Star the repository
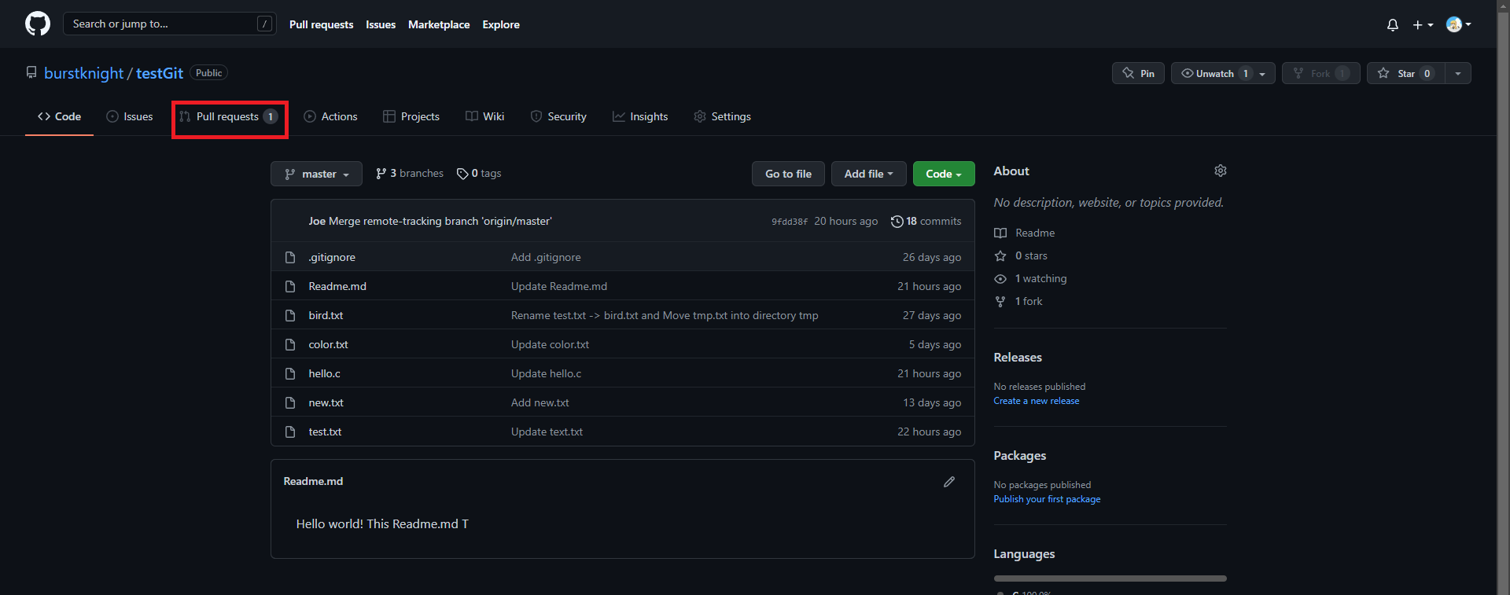Screen dimensions: 1510x595 point(1405,73)
